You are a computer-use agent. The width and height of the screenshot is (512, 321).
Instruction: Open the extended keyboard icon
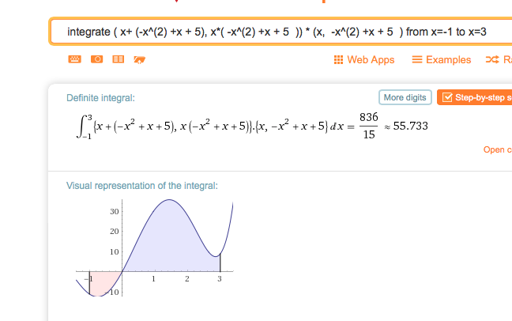tap(74, 59)
